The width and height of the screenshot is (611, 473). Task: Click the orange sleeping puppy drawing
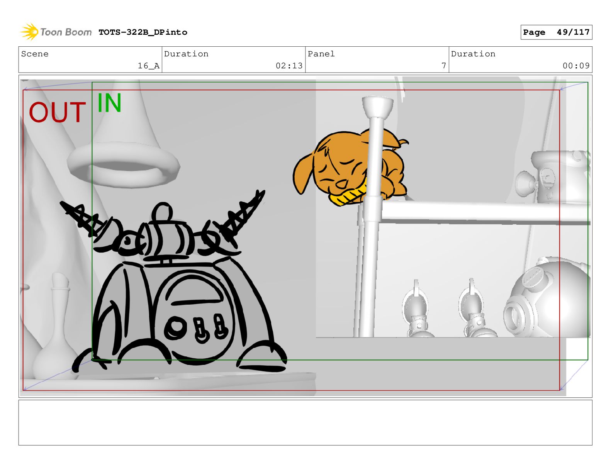coord(351,167)
